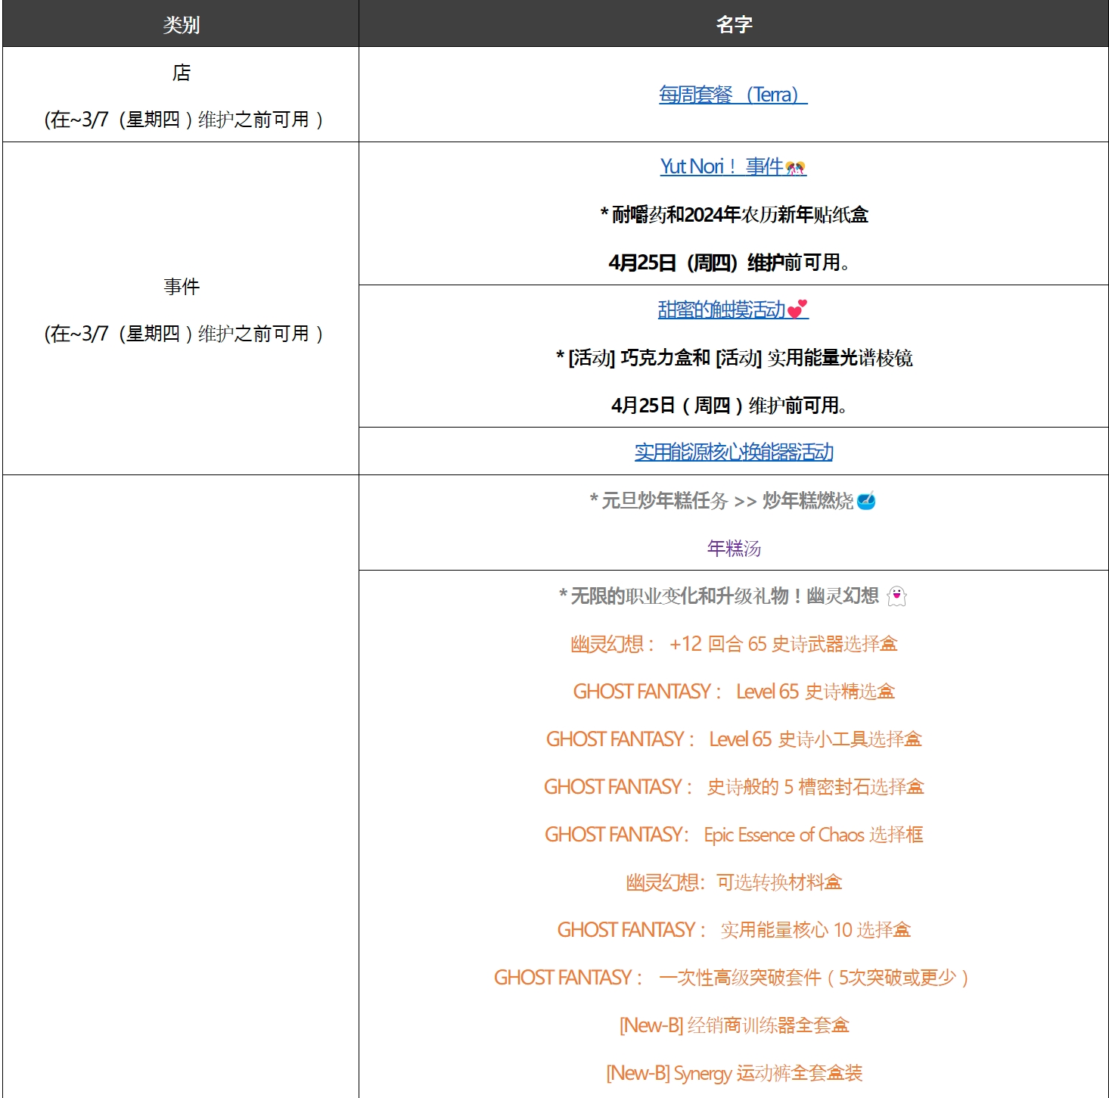This screenshot has width=1109, height=1098.
Task: Click the 耐嚼药和2024年农历新年贴纸盒 line
Action: pos(734,215)
